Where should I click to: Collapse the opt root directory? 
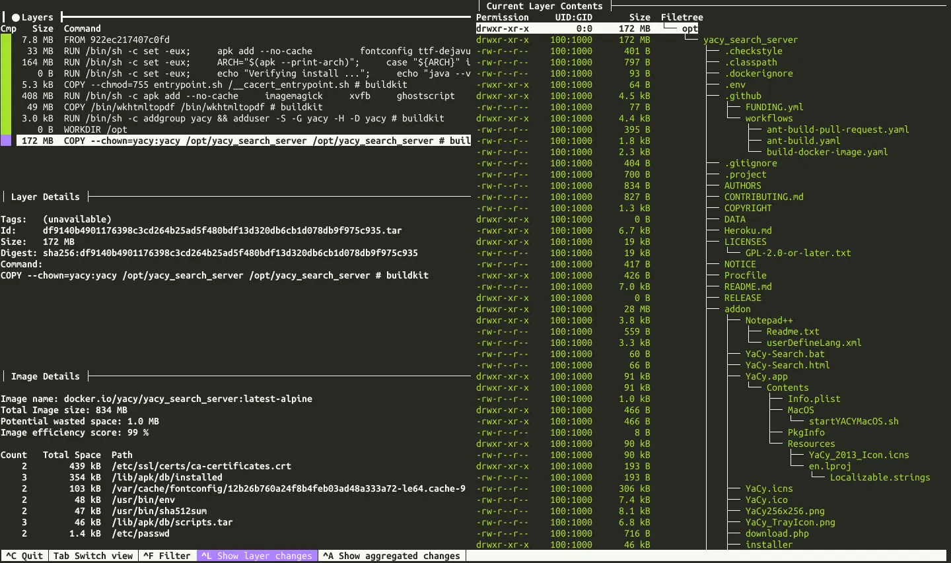click(689, 28)
